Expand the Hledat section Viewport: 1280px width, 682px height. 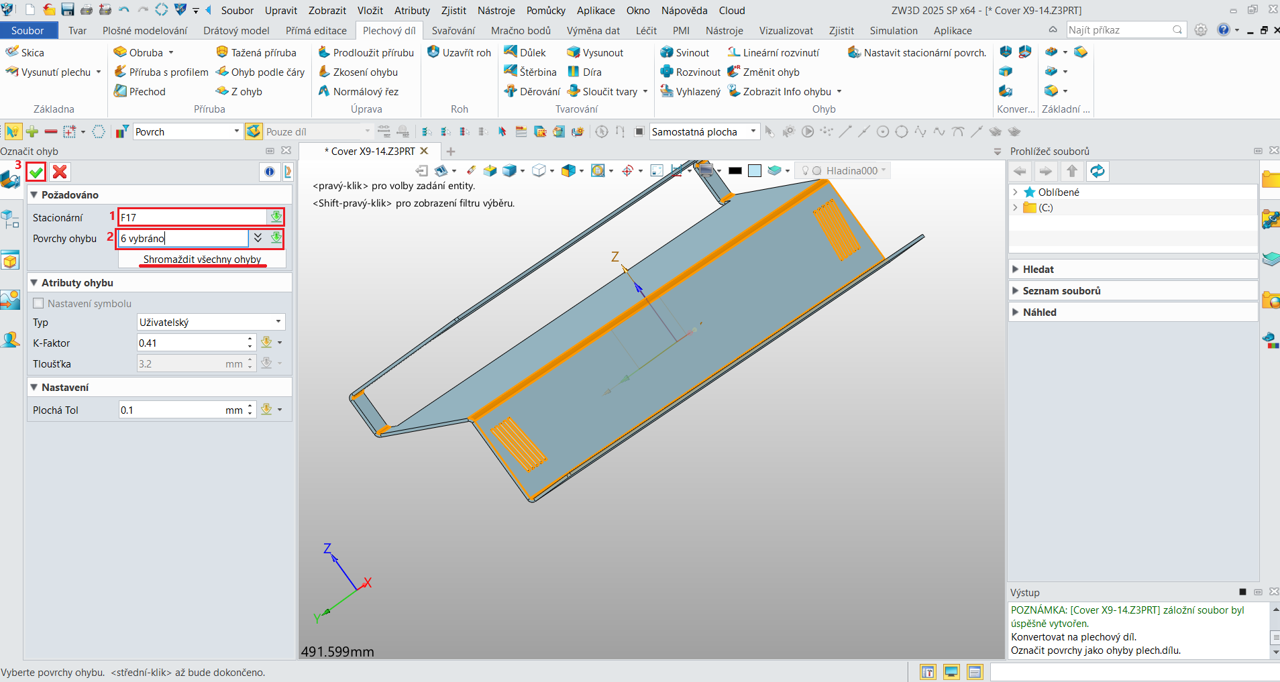pyautogui.click(x=1132, y=269)
